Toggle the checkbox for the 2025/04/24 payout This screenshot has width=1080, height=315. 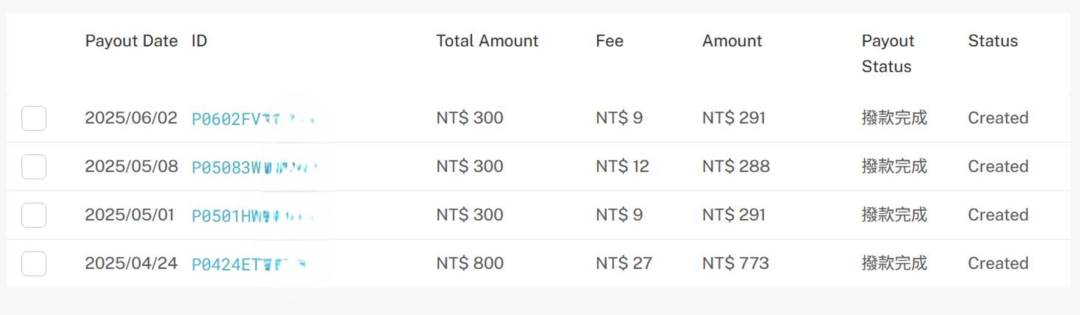[34, 263]
